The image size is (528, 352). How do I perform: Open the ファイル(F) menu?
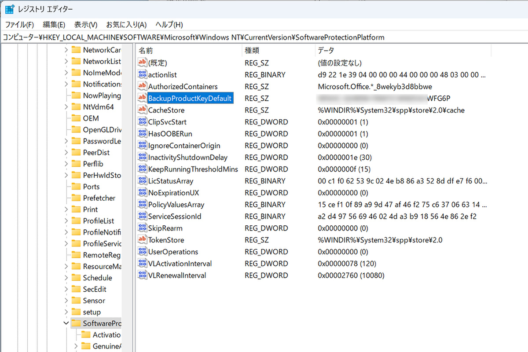[19, 25]
